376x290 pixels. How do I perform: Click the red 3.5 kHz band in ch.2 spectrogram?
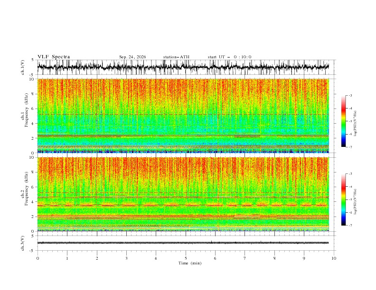click(x=183, y=205)
